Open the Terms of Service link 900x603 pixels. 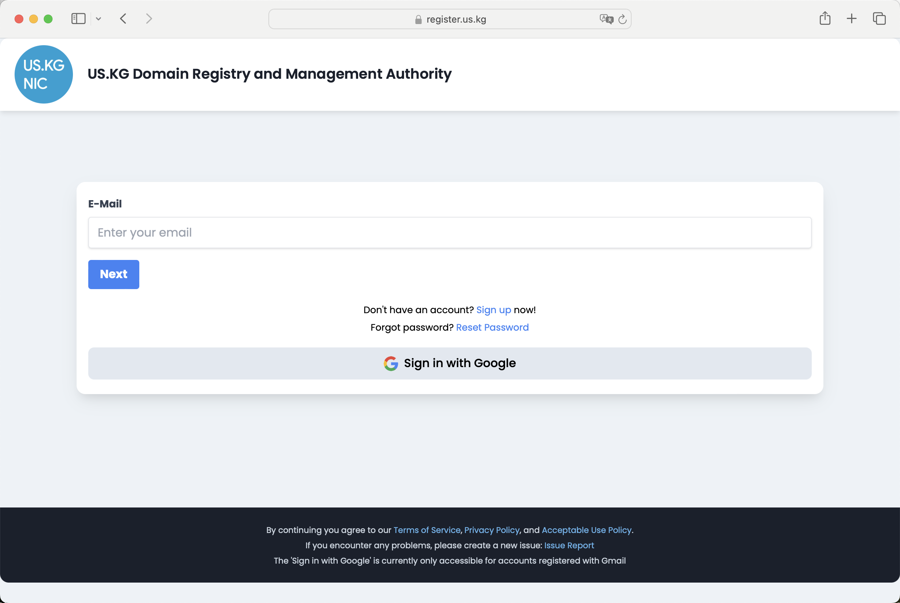(427, 530)
